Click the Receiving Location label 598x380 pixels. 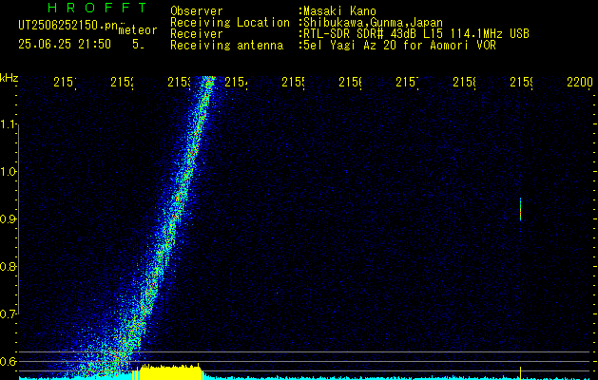230,23
